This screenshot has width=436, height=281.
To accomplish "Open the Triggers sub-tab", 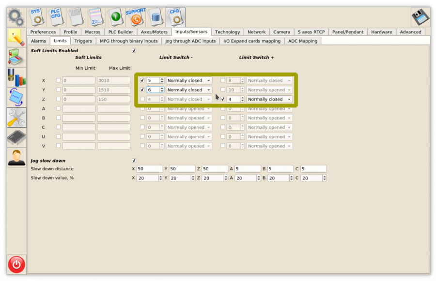I will (83, 41).
